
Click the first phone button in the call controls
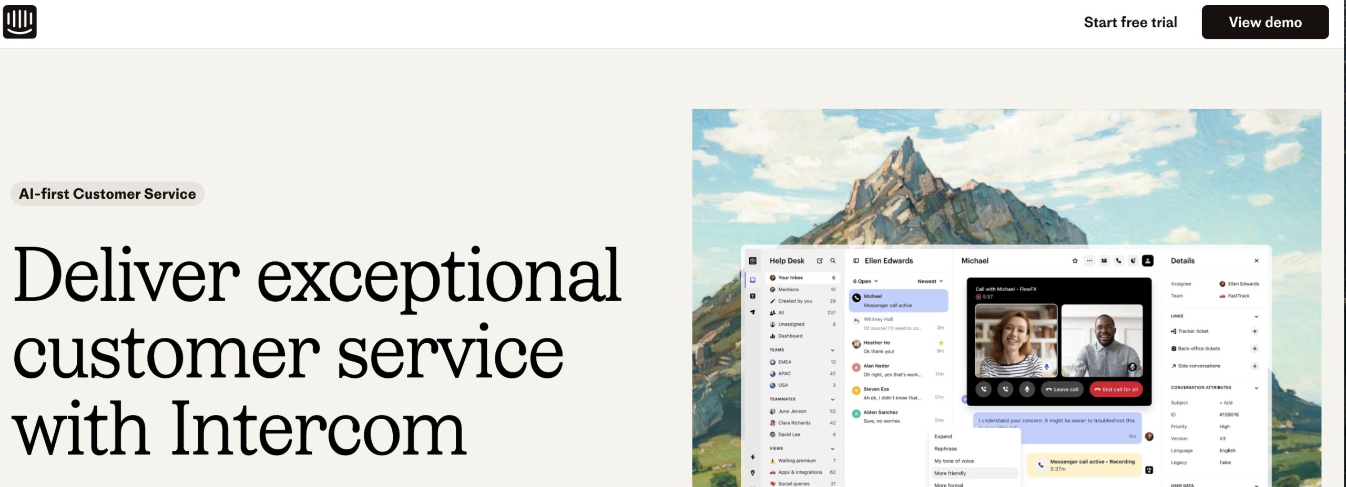984,389
